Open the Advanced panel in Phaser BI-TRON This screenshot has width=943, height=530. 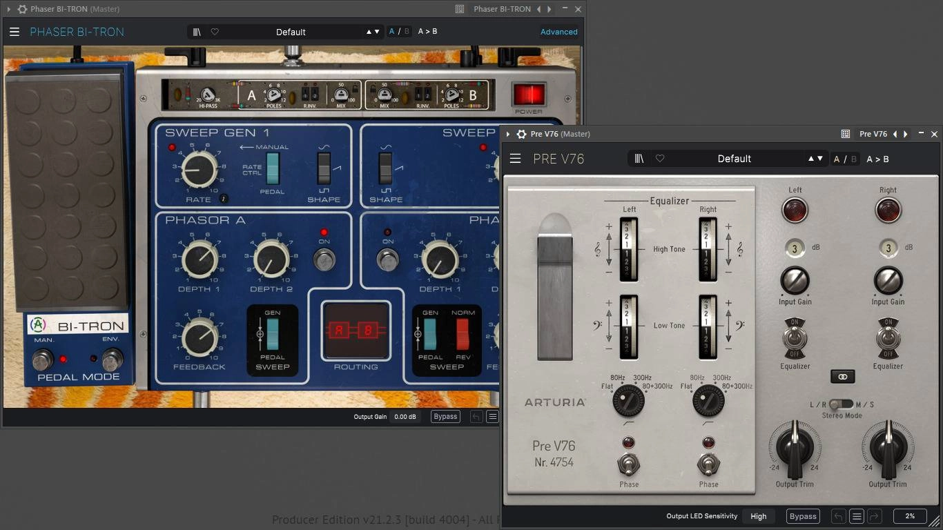pos(558,32)
